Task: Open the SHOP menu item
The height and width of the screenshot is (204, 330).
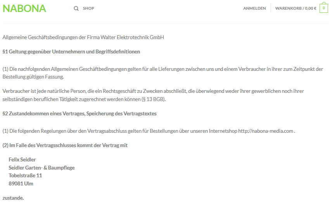Action: [88, 9]
